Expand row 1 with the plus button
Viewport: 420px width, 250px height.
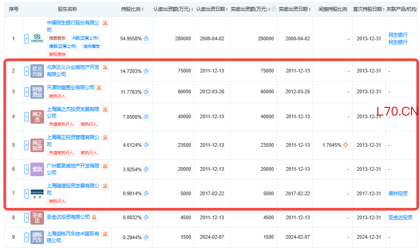pyautogui.click(x=26, y=39)
